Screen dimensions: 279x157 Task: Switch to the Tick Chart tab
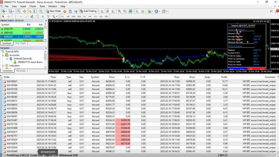click(x=20, y=43)
